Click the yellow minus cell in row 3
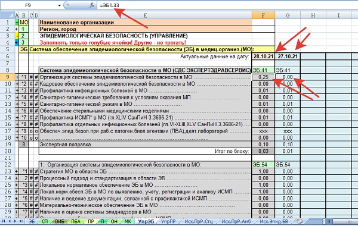The width and height of the screenshot is (358, 226). pos(17,36)
